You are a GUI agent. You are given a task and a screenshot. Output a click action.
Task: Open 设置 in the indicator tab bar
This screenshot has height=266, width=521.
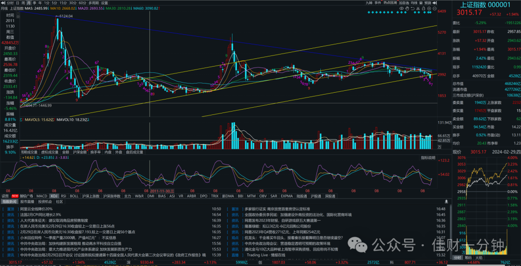(x=5, y=196)
